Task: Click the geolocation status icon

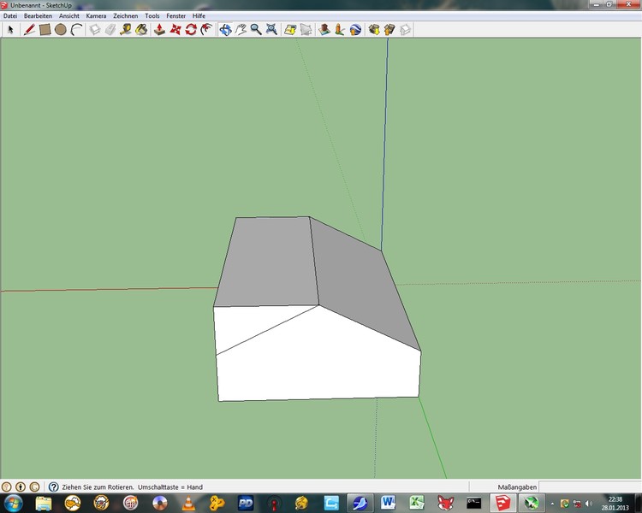Action: (x=6, y=486)
